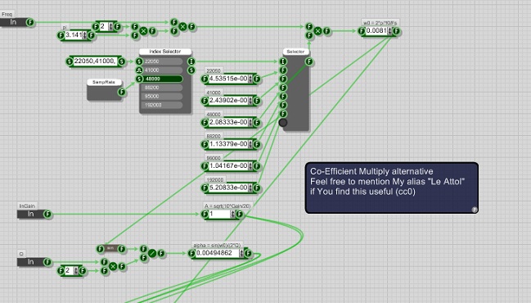The image size is (531, 303).
Task: Click the sin function module
Action: tap(110, 249)
